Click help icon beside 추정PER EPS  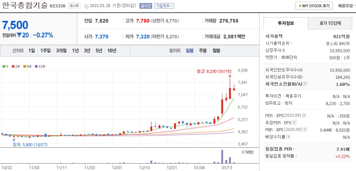tap(294, 123)
